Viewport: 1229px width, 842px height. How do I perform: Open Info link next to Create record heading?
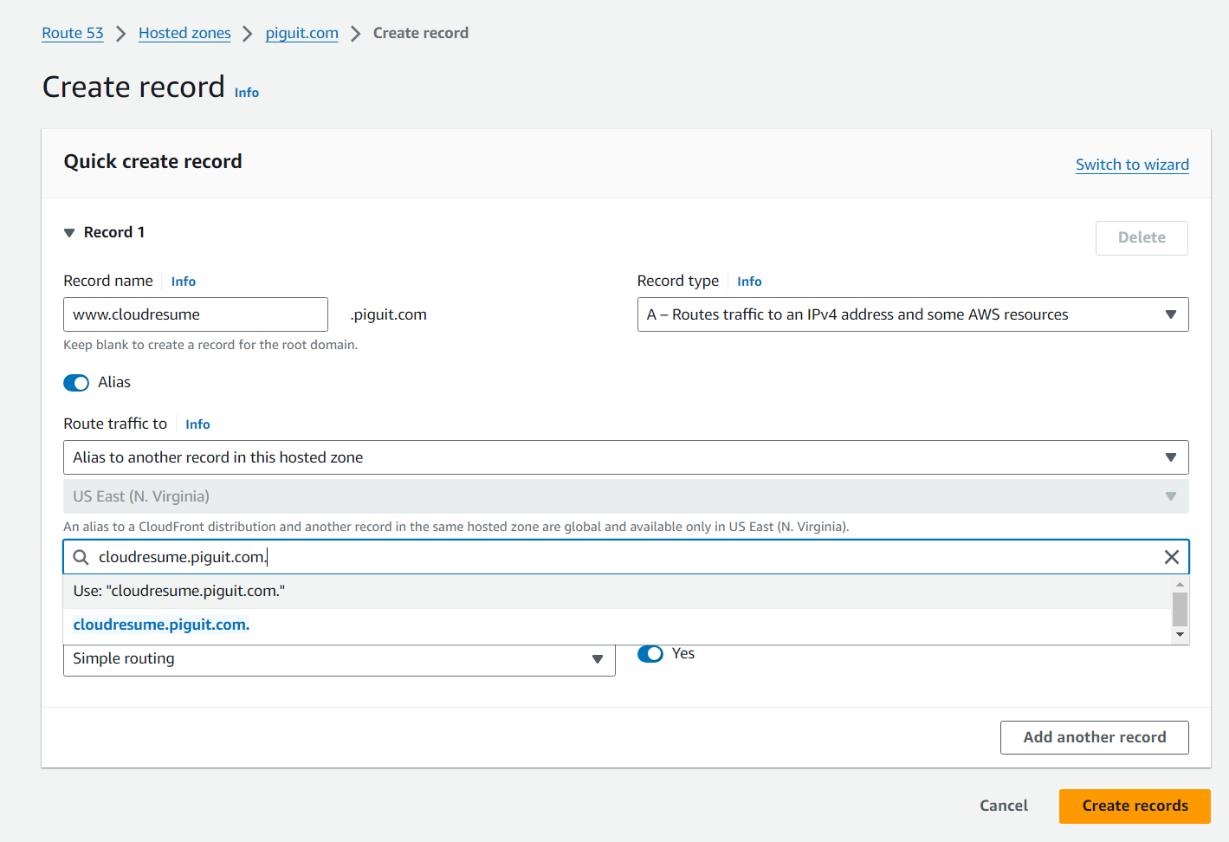[247, 93]
